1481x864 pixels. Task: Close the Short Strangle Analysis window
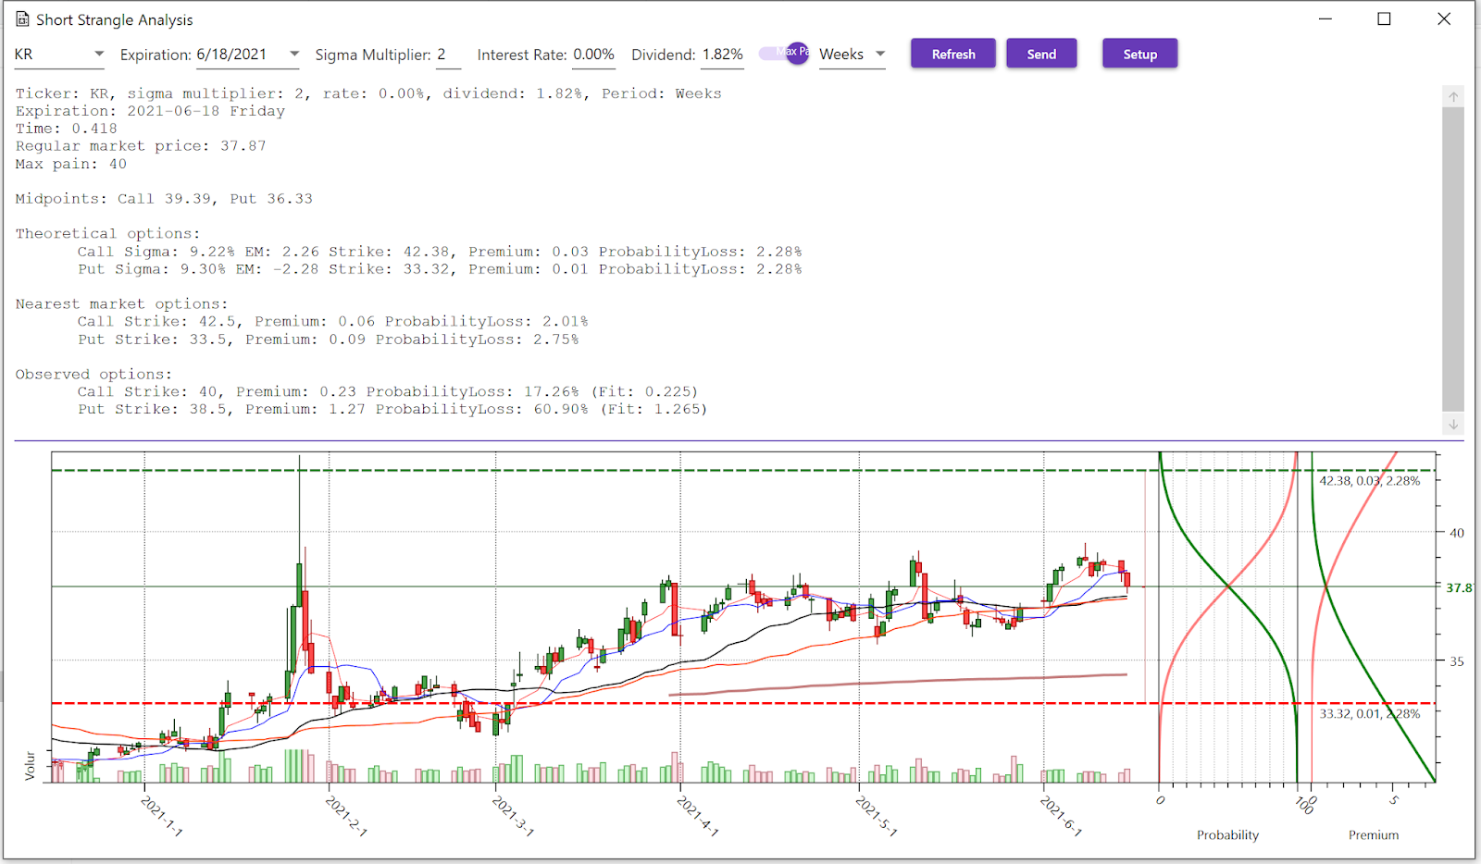coord(1444,19)
